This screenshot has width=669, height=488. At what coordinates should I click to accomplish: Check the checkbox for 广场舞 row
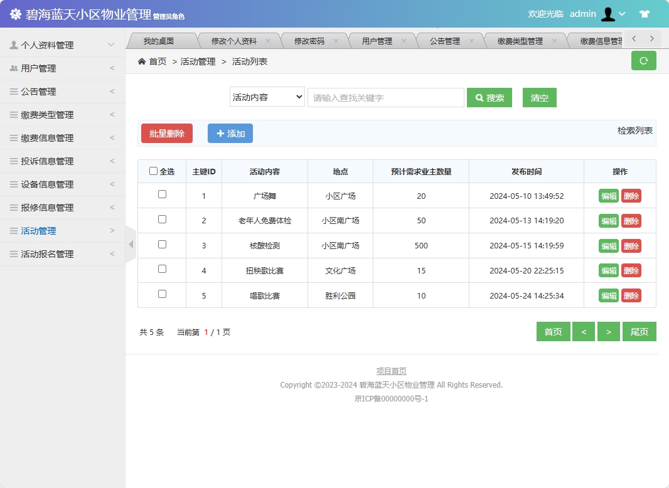[161, 196]
